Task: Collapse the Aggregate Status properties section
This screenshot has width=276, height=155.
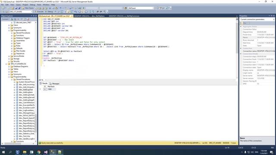Action: click(x=241, y=27)
